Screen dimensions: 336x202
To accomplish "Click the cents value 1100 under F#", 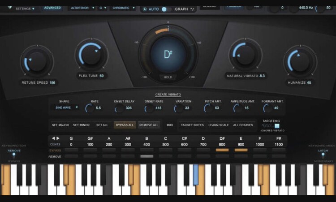I will point(279,145).
